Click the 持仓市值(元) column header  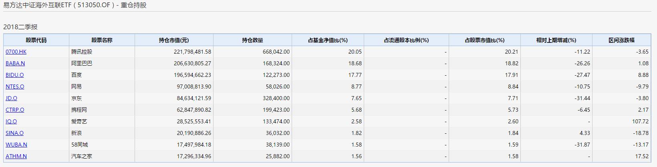click(174, 40)
